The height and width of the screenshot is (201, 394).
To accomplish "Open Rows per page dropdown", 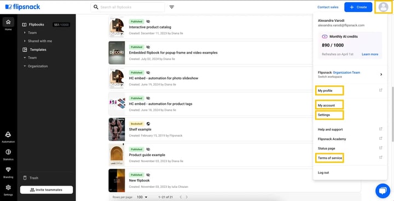I will coord(142,197).
